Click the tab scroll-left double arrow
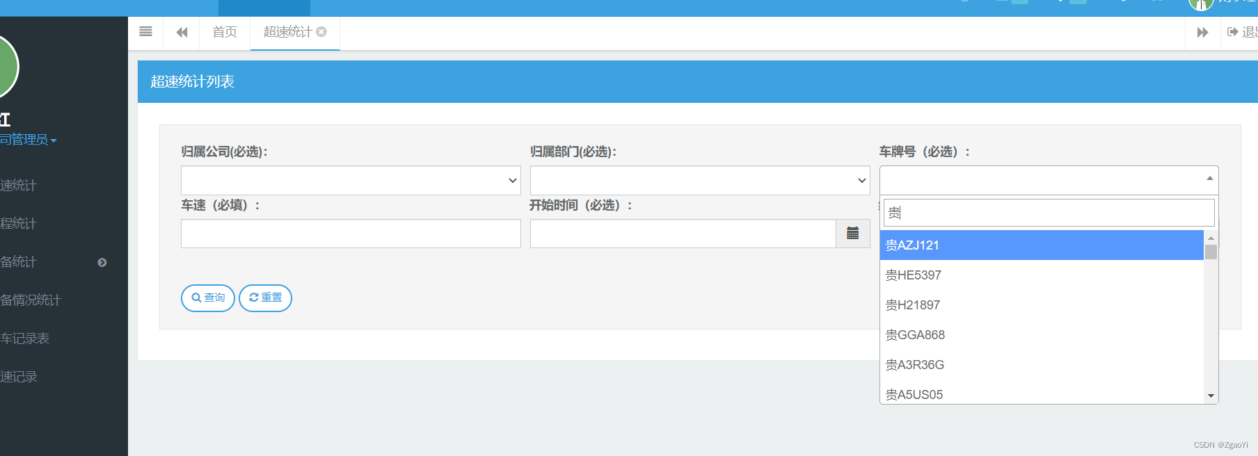Image resolution: width=1258 pixels, height=456 pixels. (x=182, y=32)
